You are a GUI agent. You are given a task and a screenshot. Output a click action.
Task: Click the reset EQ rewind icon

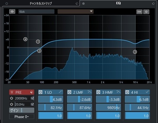pos(139,12)
